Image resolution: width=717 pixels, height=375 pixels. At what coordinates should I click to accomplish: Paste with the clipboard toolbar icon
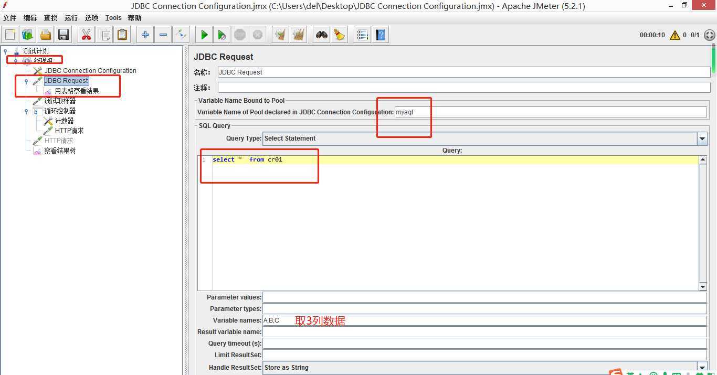pos(122,35)
